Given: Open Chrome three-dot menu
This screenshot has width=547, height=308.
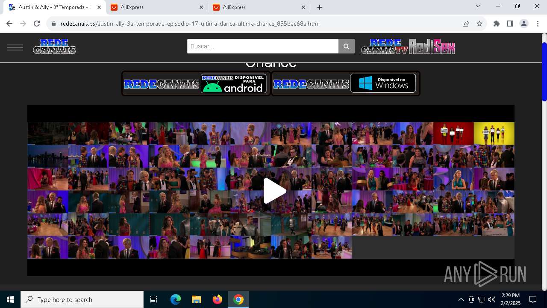Looking at the screenshot, I should (x=538, y=24).
